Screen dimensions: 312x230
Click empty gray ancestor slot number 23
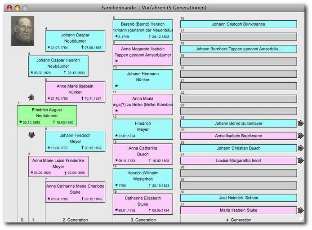(239, 111)
